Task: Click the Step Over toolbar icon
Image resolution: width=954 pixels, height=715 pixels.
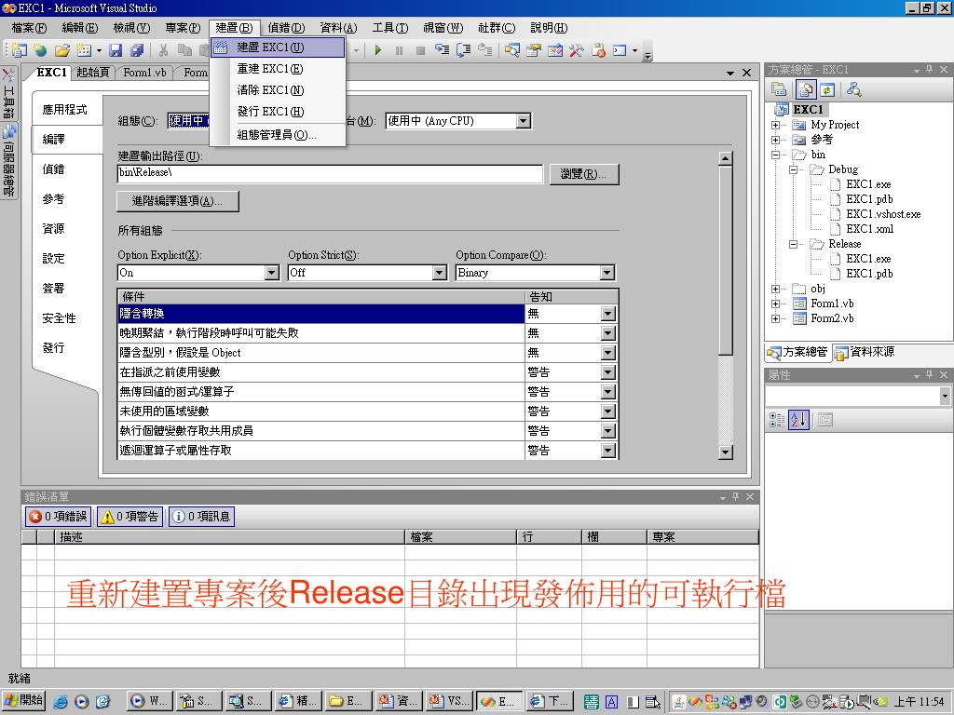Action: [x=464, y=50]
